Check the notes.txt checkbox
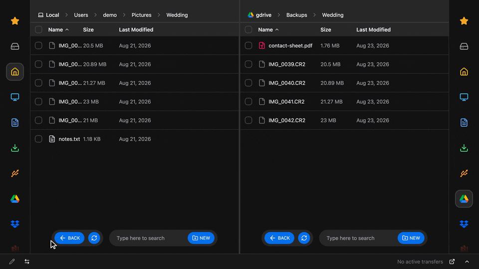The width and height of the screenshot is (479, 269). (38, 139)
